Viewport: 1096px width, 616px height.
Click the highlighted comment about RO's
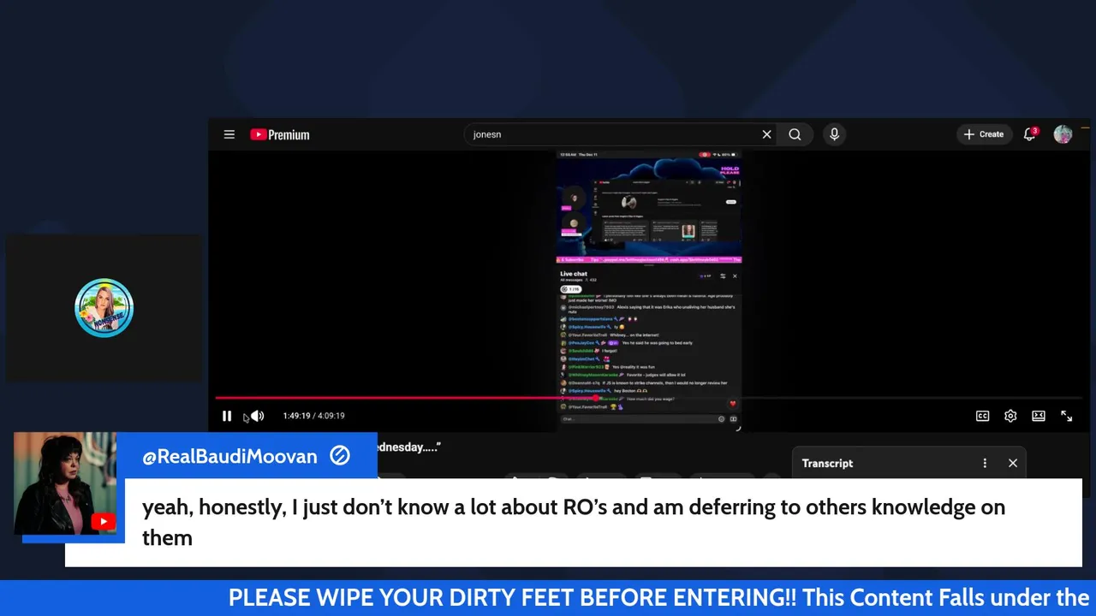click(574, 522)
